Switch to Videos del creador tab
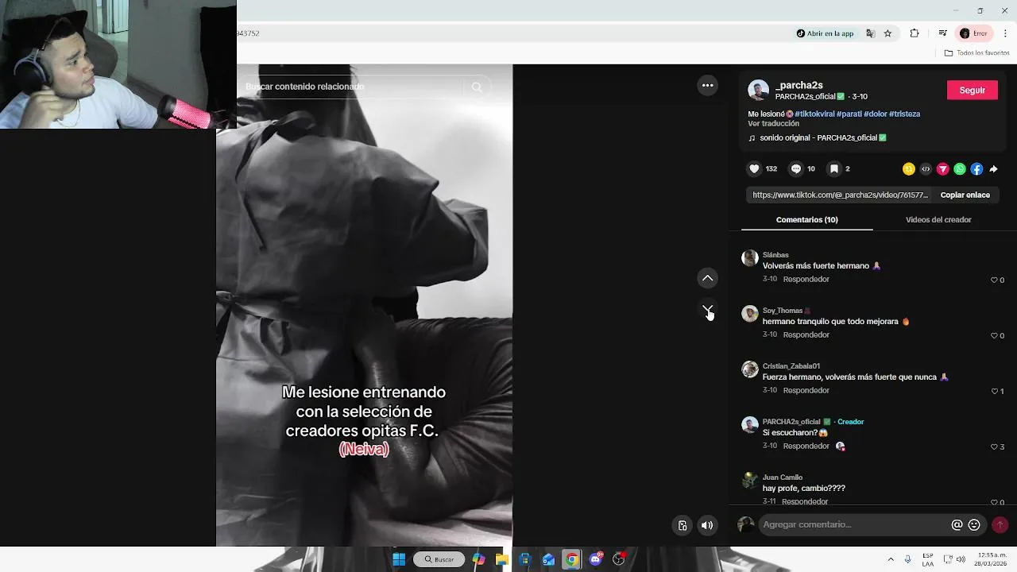 coord(938,220)
